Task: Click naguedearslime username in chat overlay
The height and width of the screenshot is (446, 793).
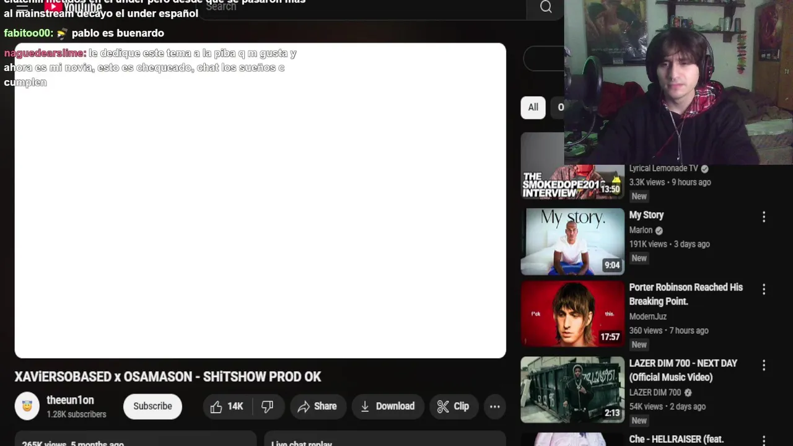Action: [x=45, y=53]
